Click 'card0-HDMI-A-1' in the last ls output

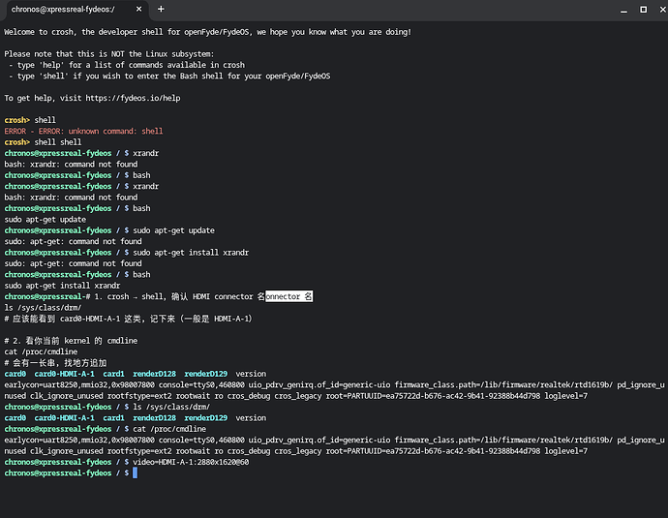64,418
